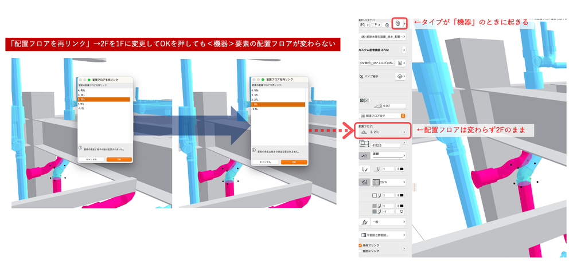Click the rotate/orientation icon in the top row
The width and height of the screenshot is (573, 264).
pos(387,25)
